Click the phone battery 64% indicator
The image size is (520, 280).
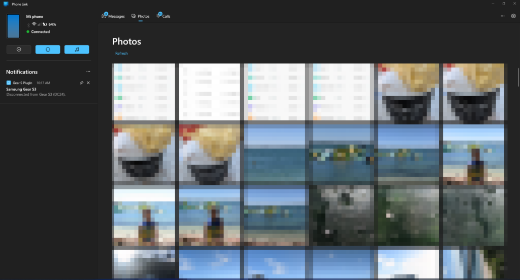49,24
